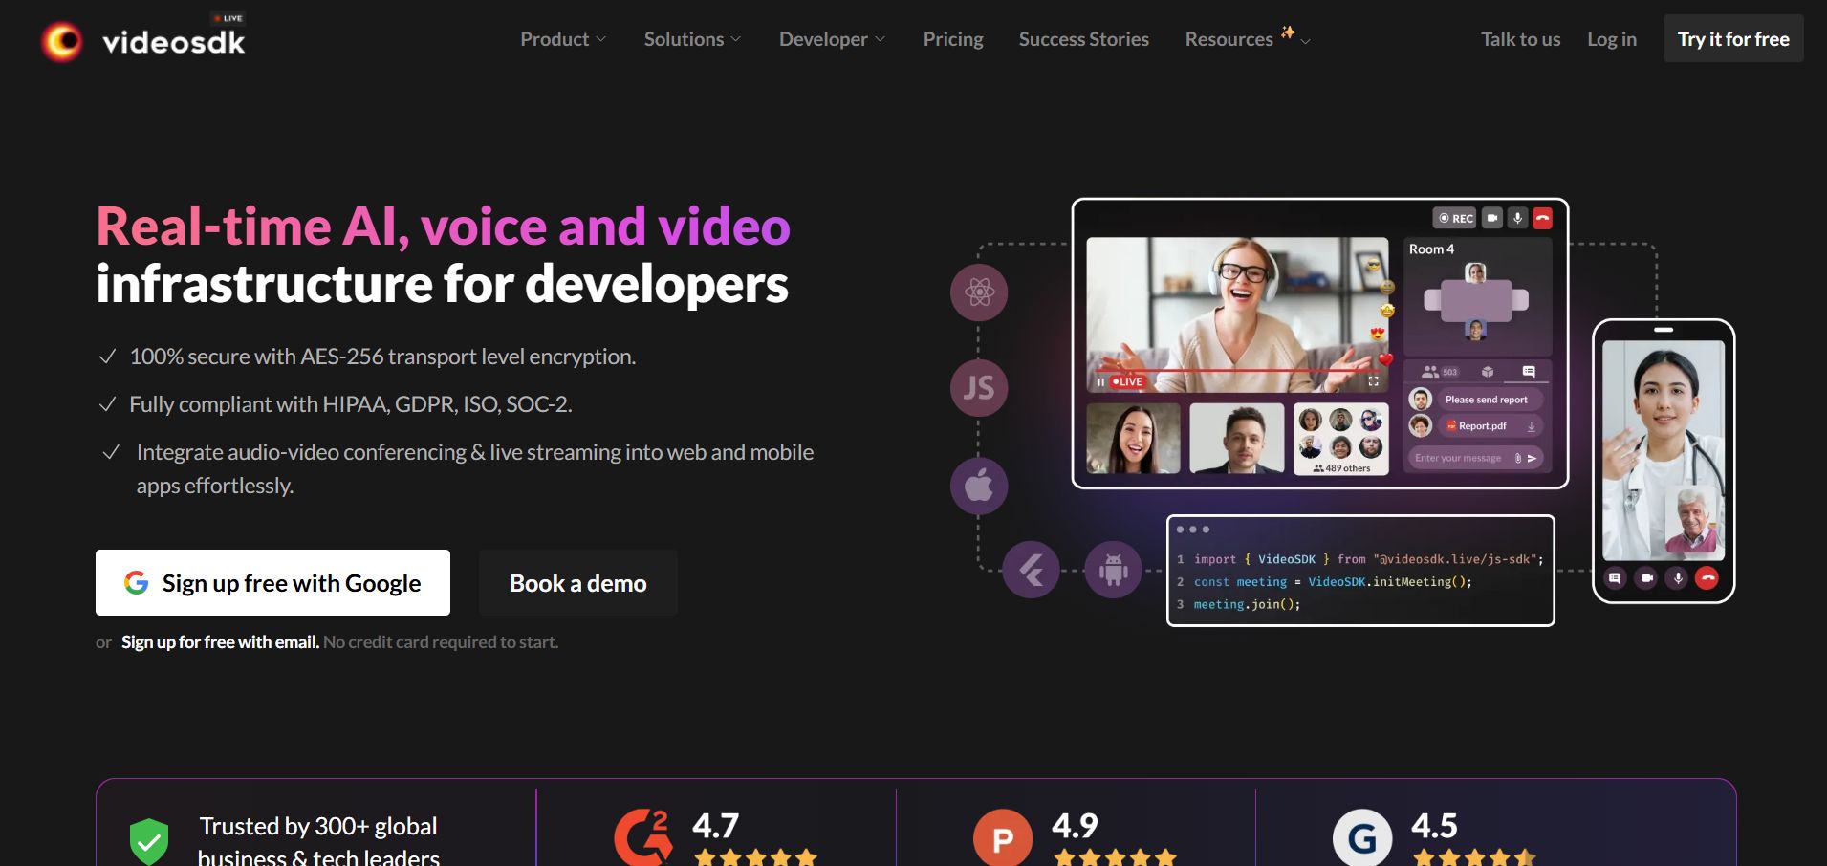Click the download icon beside Report.pdf
Viewport: 1827px width, 866px height.
tap(1531, 426)
